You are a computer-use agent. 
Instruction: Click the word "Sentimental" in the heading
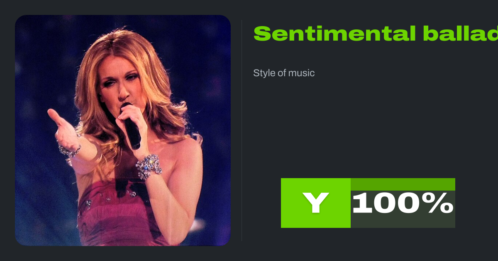(333, 34)
